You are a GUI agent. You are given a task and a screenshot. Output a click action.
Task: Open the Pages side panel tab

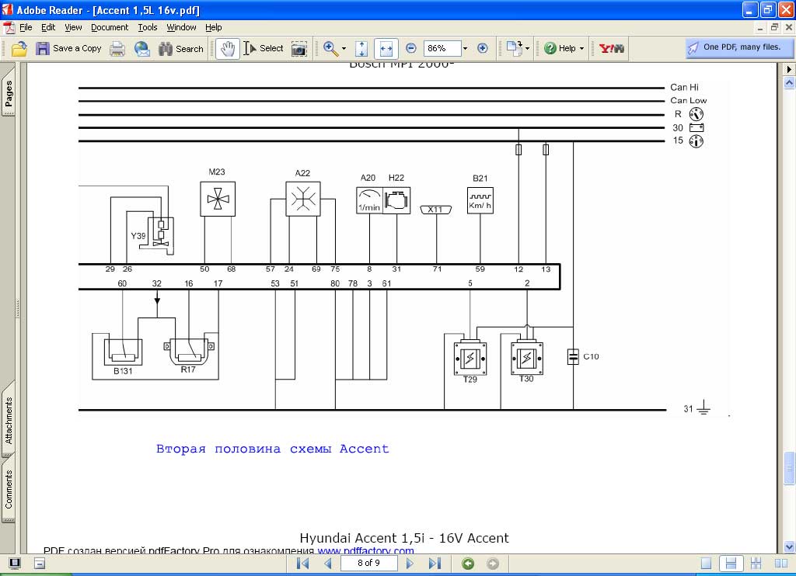9,93
